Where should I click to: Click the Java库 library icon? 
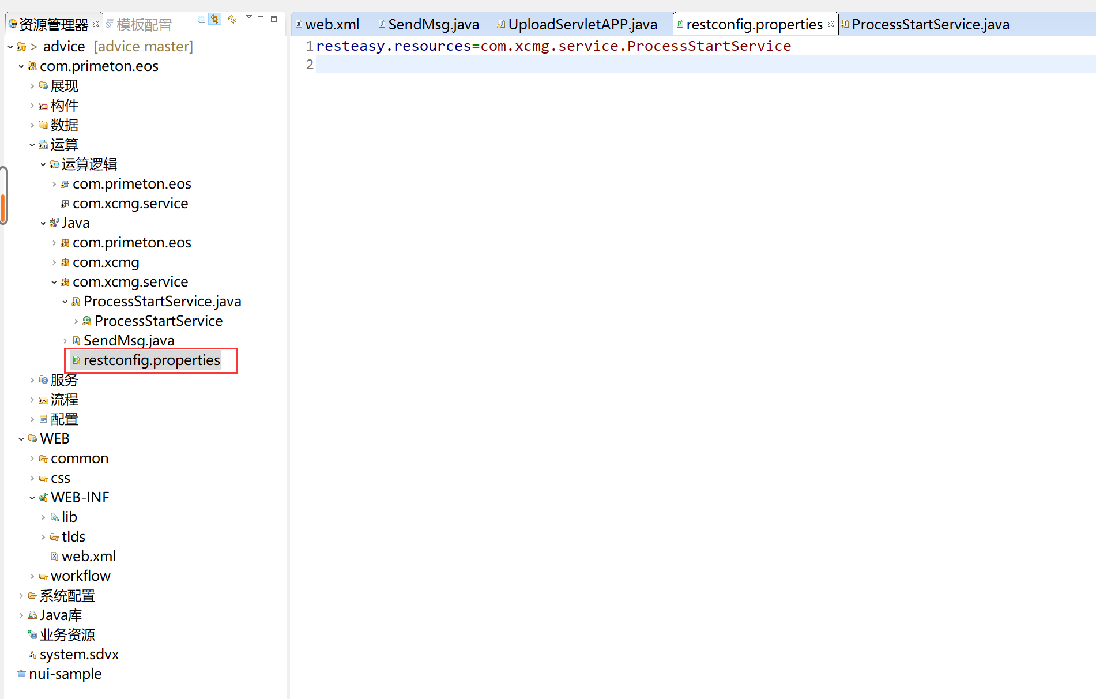coord(32,615)
